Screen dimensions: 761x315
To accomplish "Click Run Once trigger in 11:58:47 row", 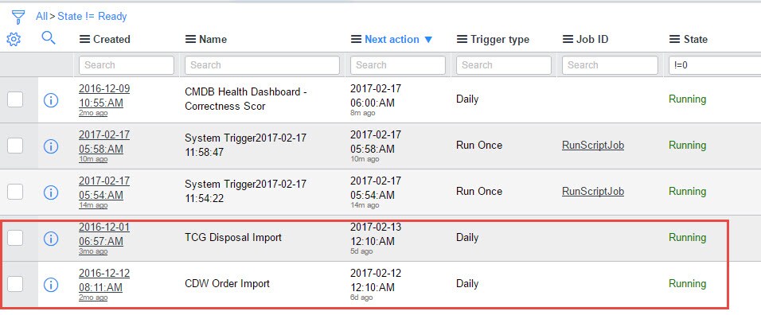I will coord(479,145).
